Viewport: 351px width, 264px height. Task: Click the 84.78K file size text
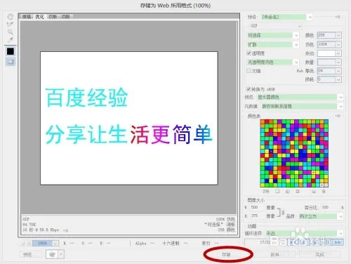(29, 225)
